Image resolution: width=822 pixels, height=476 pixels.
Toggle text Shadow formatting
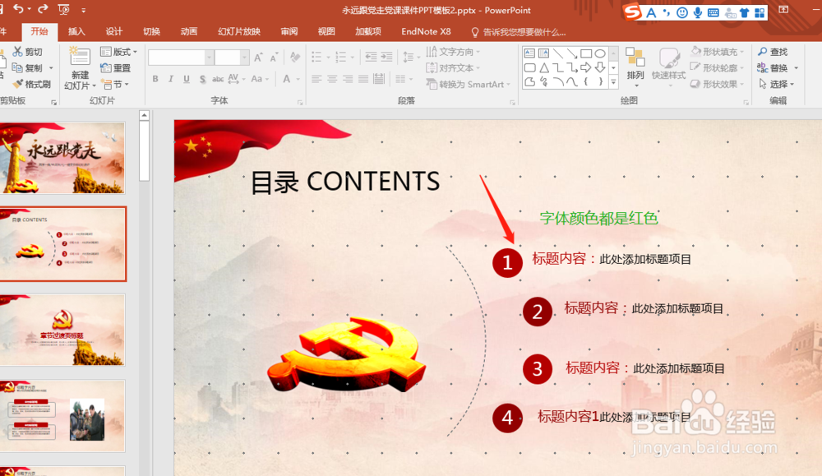coord(202,79)
